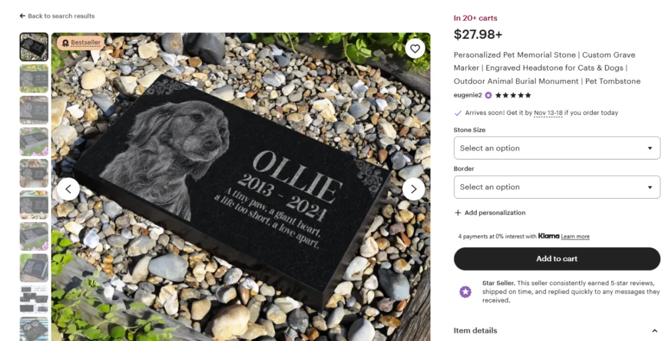This screenshot has width=662, height=341.
Task: Open the Stone Size dropdown
Action: [557, 148]
